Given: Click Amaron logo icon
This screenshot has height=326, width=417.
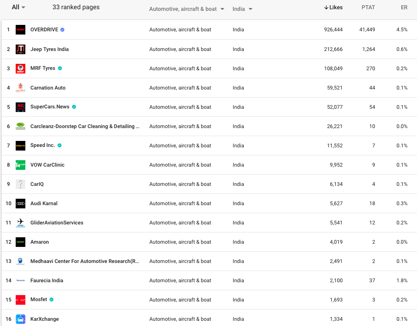Looking at the screenshot, I should (21, 242).
